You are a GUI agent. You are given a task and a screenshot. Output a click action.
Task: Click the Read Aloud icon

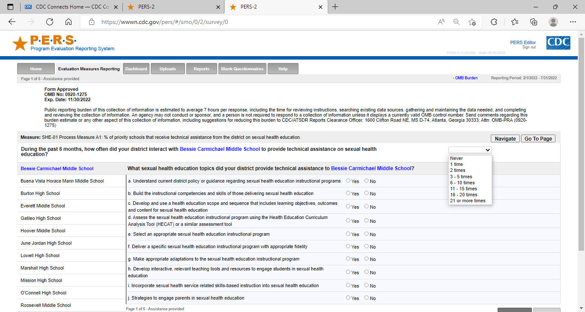pyautogui.click(x=441, y=22)
